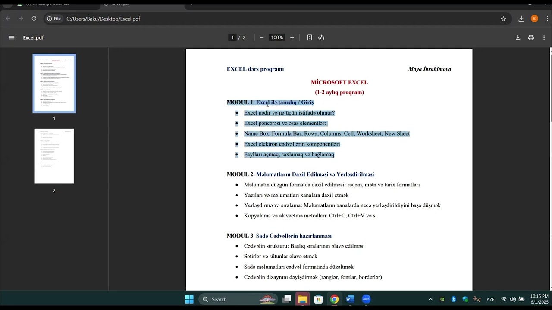Select page 2 thumbnail
Viewport: 552px width, 310px height.
click(54, 156)
